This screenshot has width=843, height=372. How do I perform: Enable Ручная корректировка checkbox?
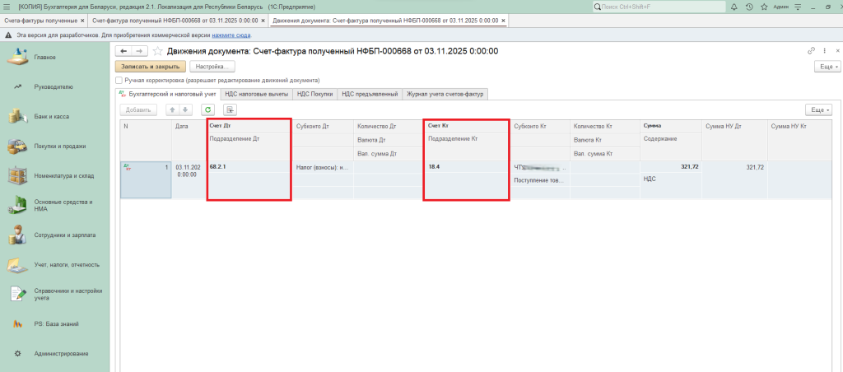(119, 81)
